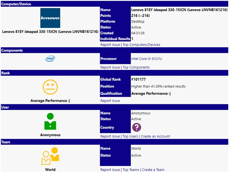
Task: Click the Team section header
Action: pyautogui.click(x=114, y=142)
